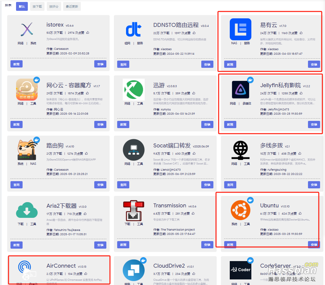Install Socat端口转发
The width and height of the screenshot is (325, 285).
tap(207, 185)
